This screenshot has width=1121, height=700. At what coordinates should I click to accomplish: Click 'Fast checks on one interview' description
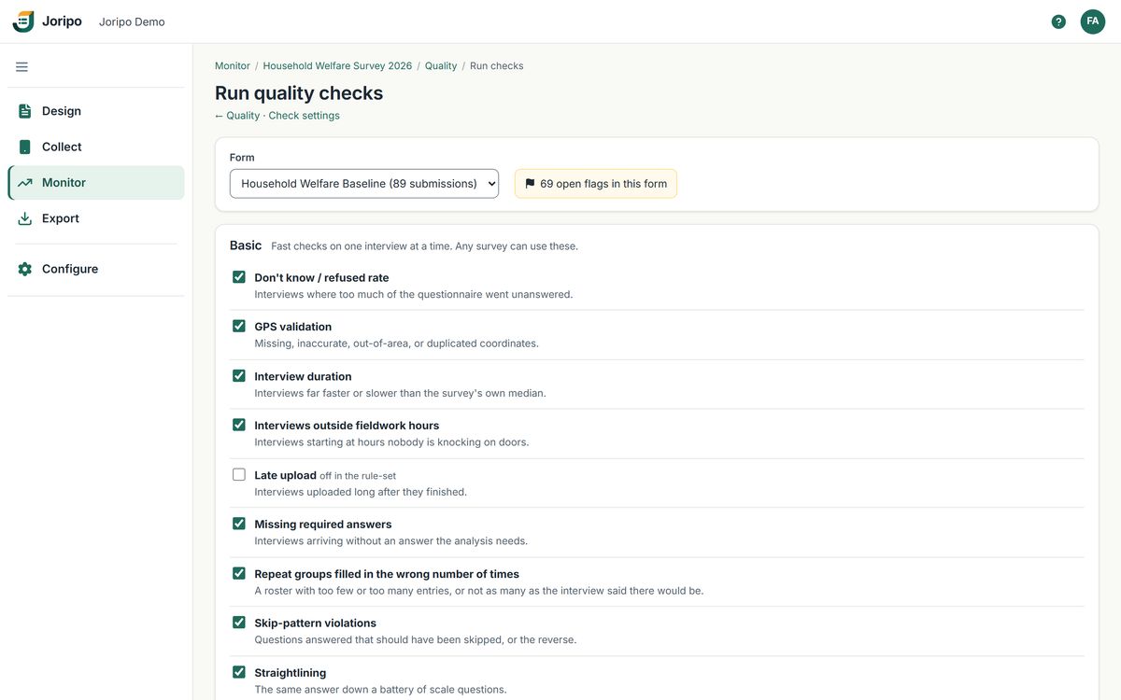425,246
